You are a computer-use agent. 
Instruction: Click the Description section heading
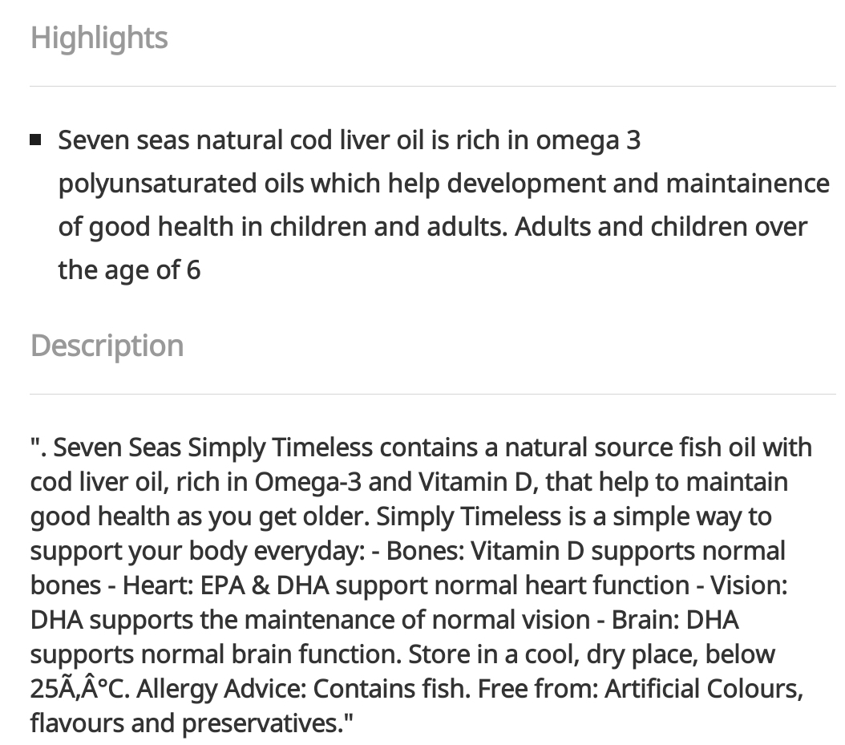pos(107,346)
